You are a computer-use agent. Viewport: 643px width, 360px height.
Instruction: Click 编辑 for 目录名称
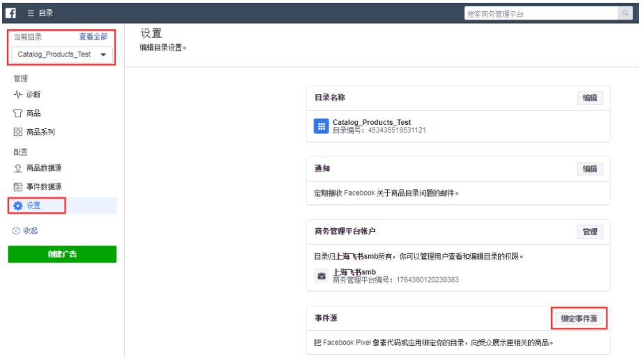tap(590, 98)
